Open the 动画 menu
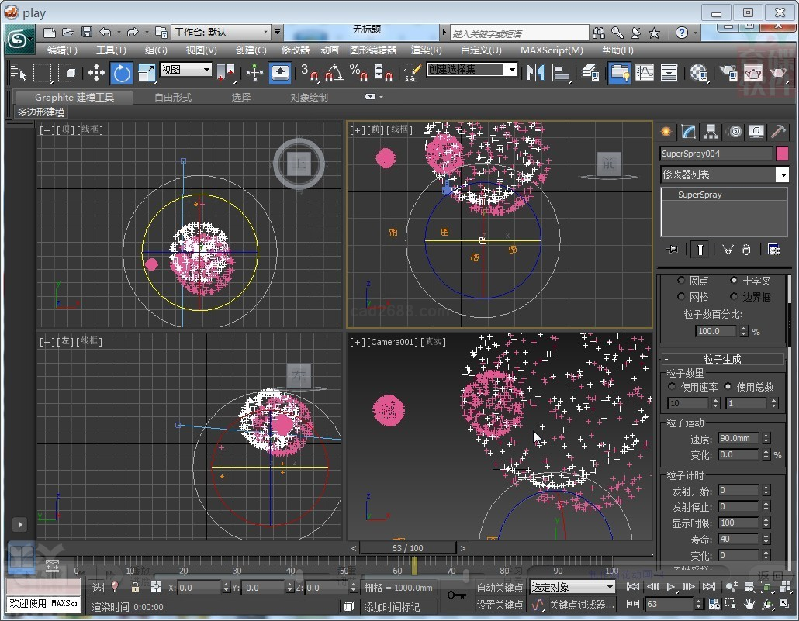The height and width of the screenshot is (621, 799). 330,50
